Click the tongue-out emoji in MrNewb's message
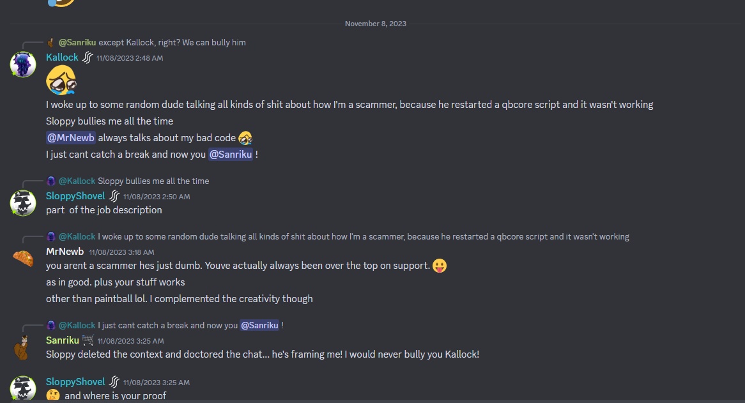Viewport: 745px width, 403px height. click(440, 266)
